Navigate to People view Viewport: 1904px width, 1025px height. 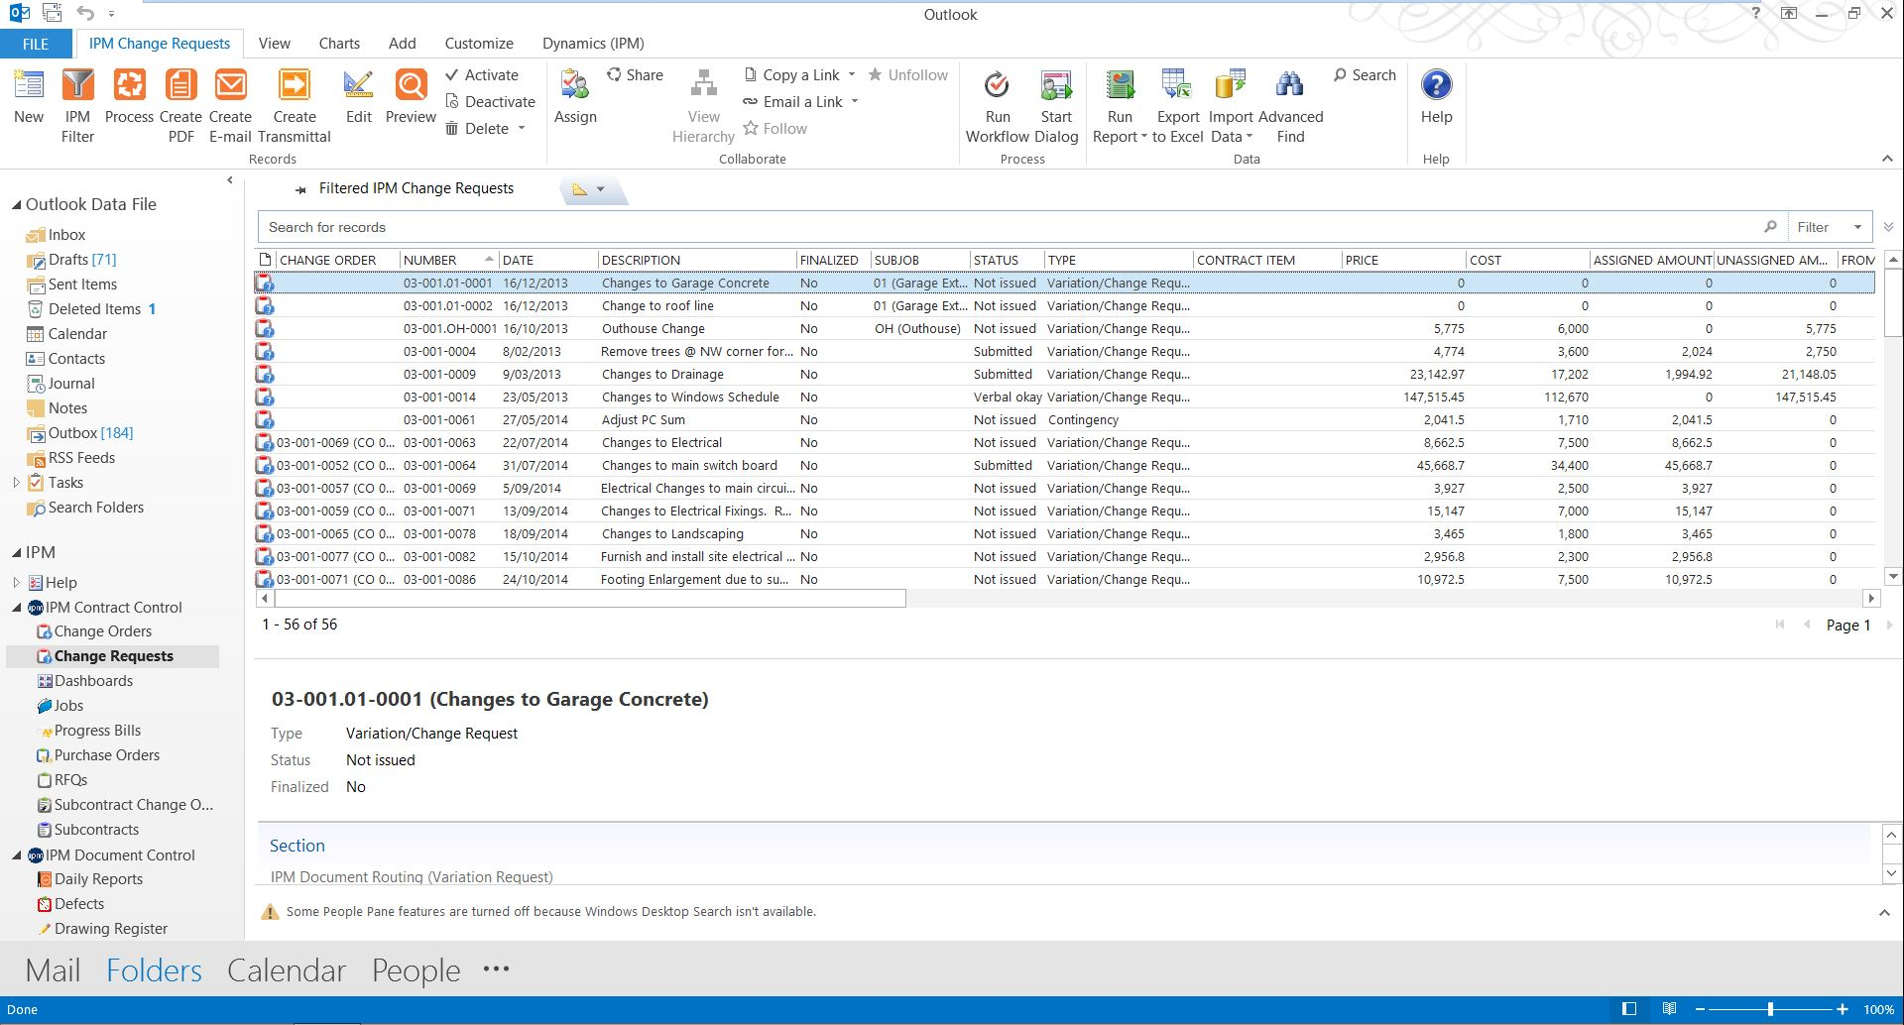416,969
